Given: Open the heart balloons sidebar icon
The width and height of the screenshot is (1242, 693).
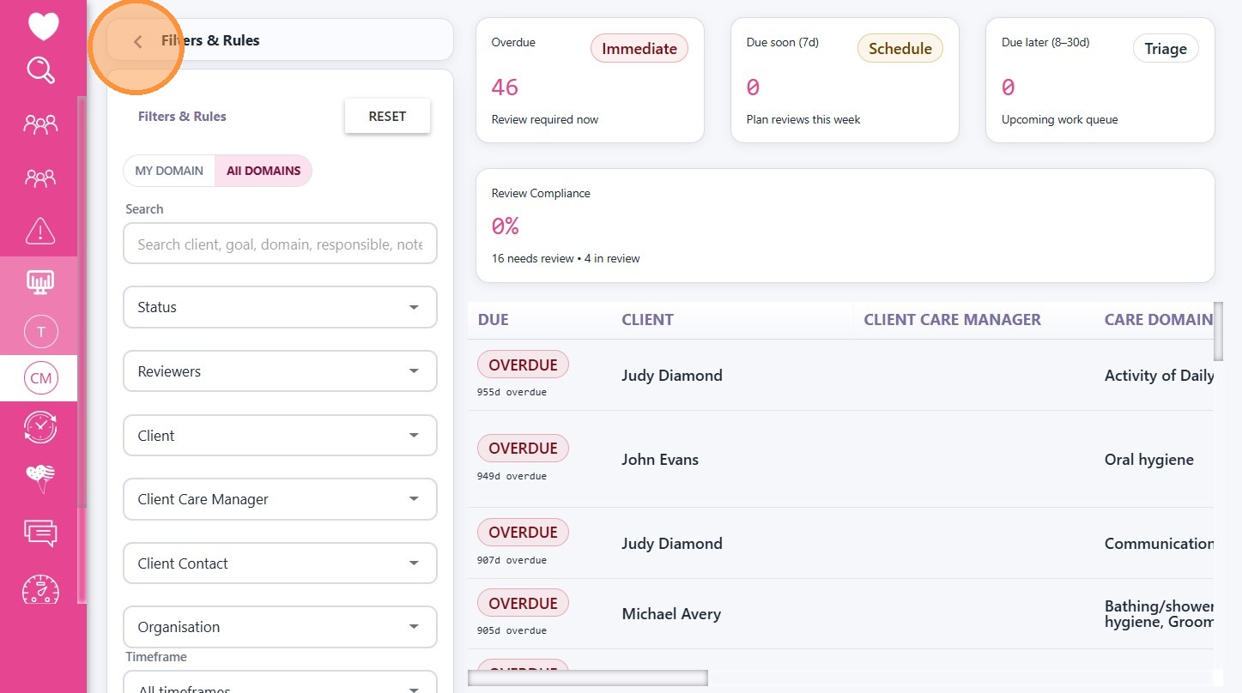Looking at the screenshot, I should [x=40, y=479].
